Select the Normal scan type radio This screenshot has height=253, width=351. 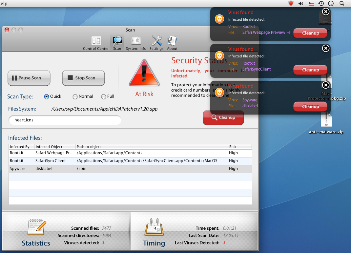point(75,96)
